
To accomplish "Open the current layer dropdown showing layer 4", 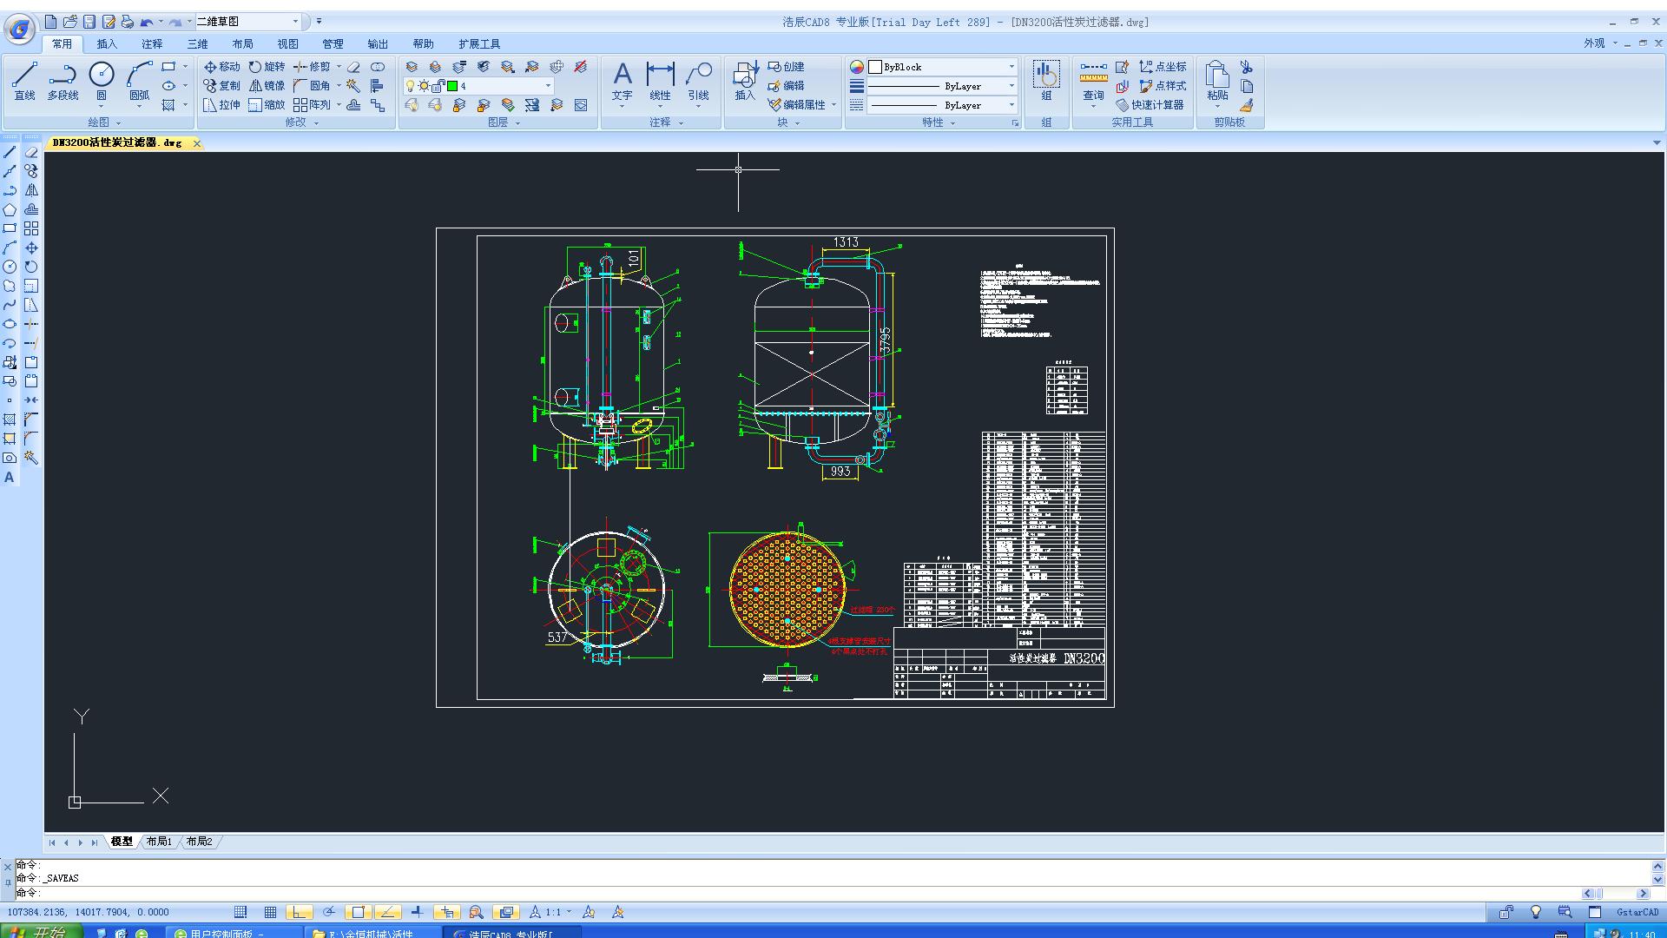I will point(547,87).
